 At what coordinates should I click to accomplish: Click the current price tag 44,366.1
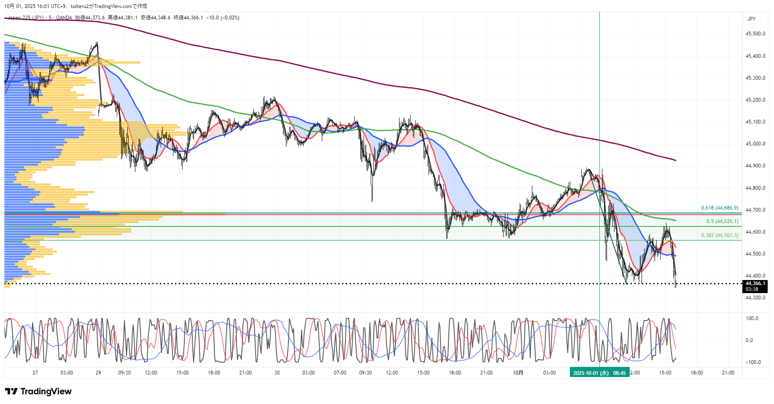(x=755, y=283)
